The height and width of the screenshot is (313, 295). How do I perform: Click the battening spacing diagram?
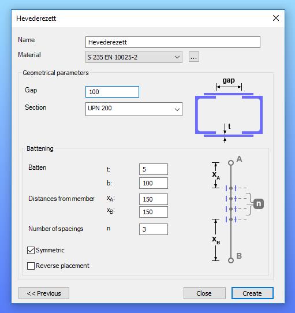(237, 211)
